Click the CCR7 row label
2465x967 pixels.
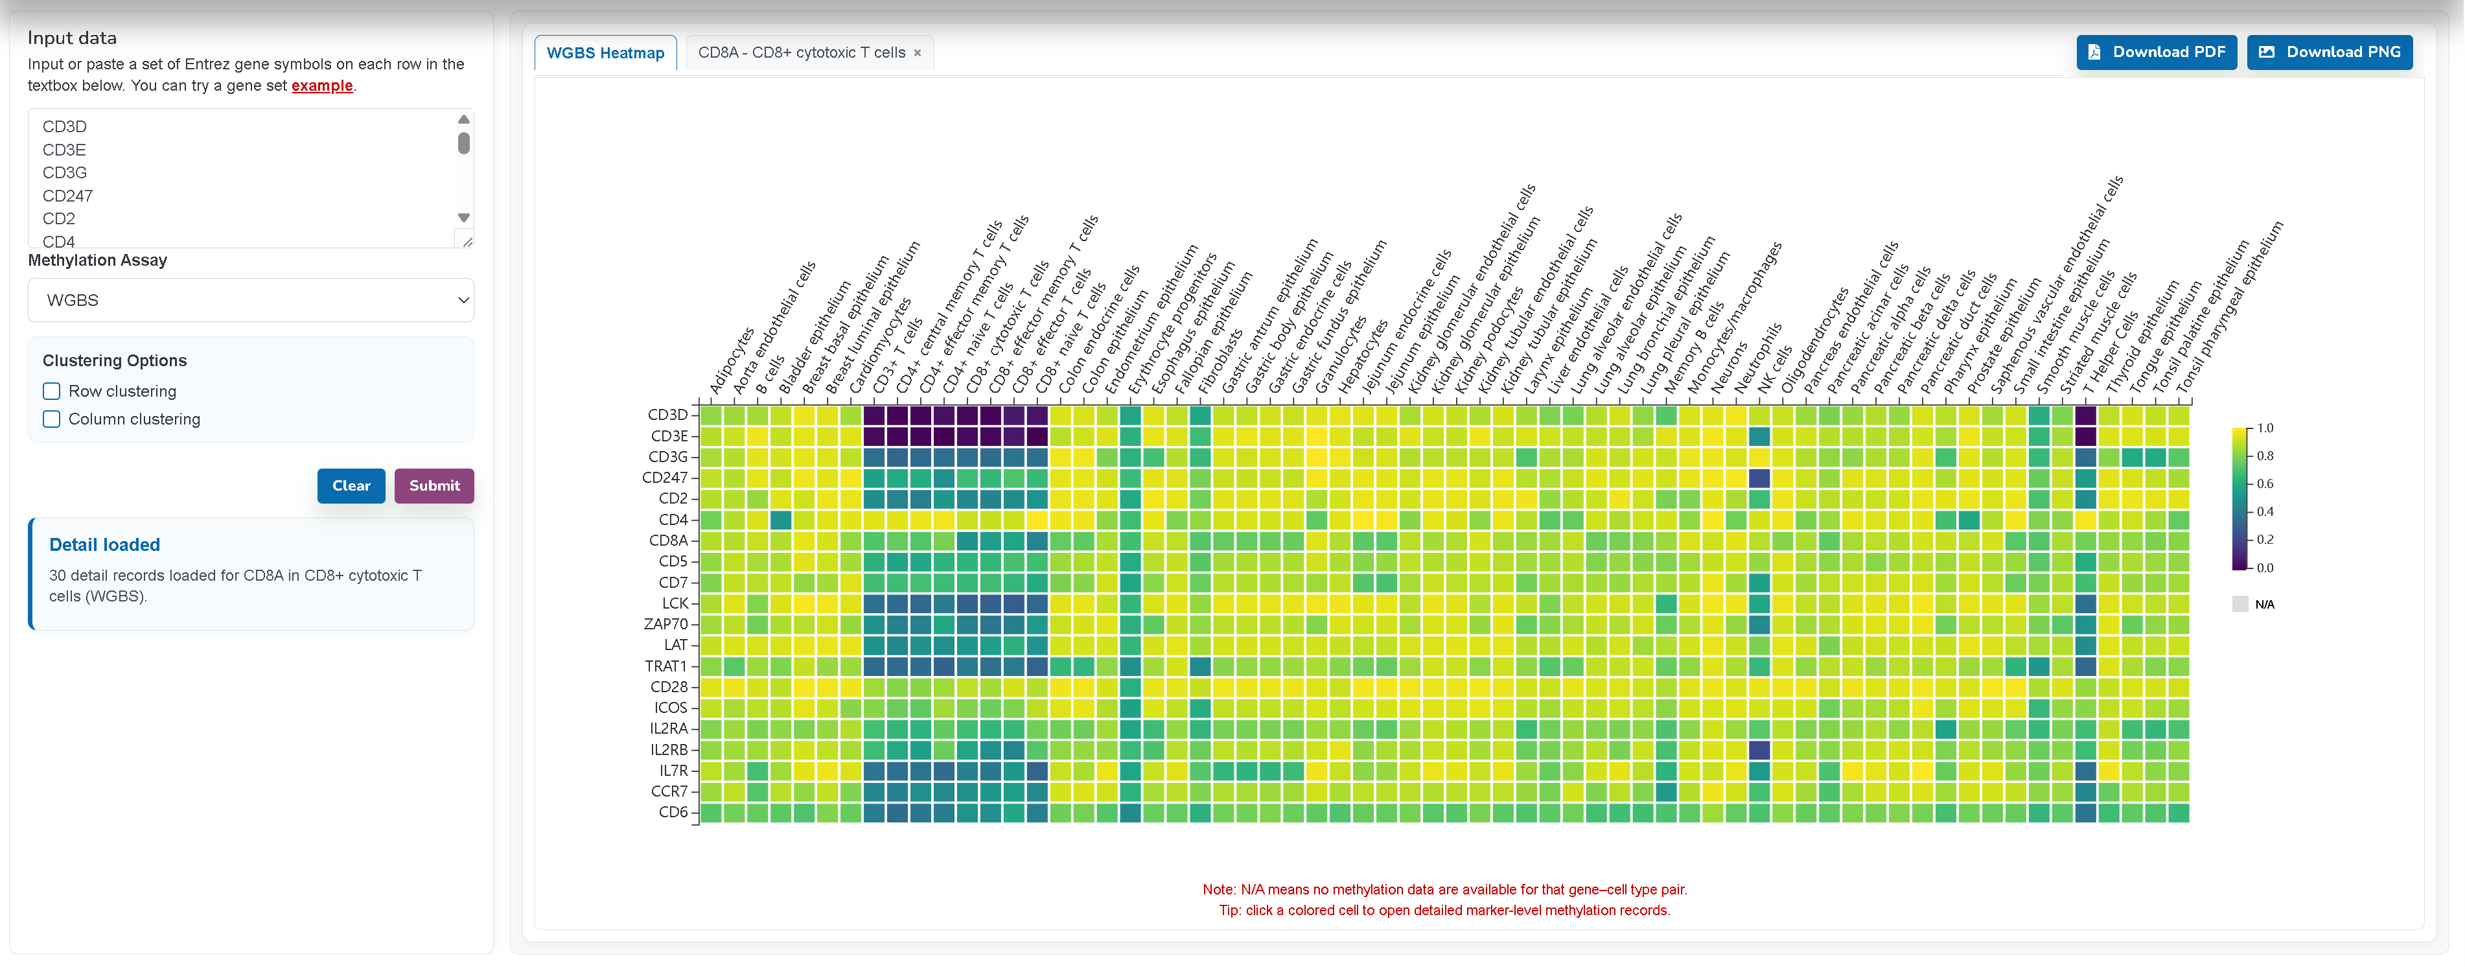coord(669,792)
